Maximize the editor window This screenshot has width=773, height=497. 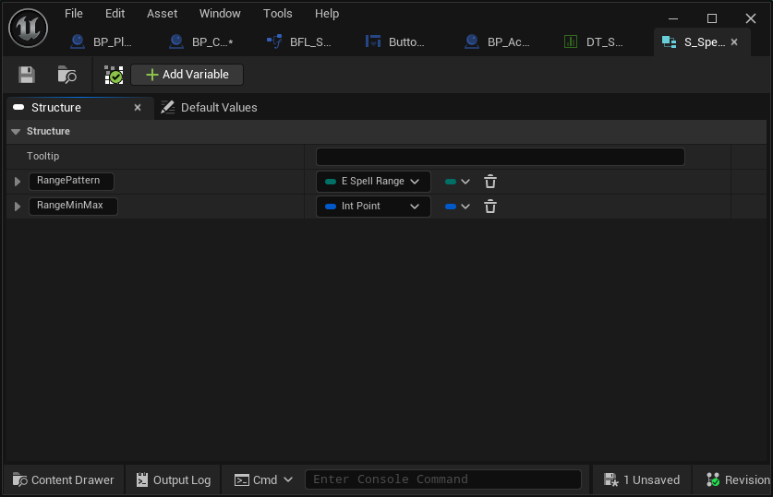click(712, 18)
